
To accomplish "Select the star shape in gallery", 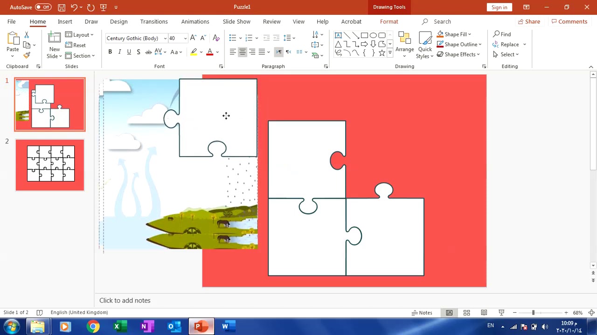I will (382, 53).
